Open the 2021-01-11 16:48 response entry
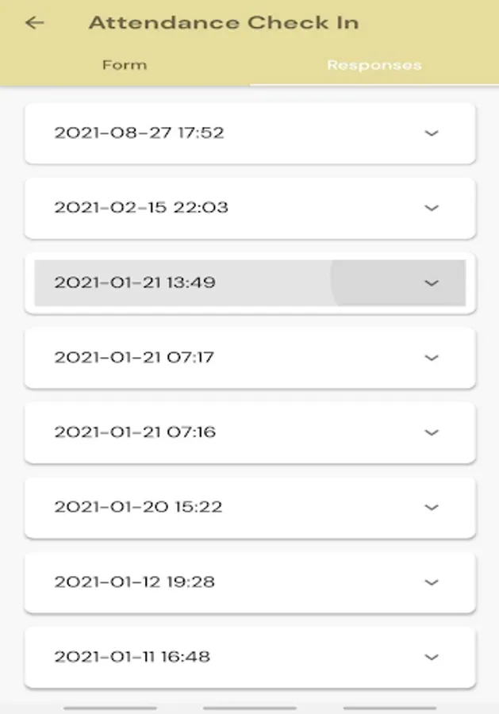Viewport: 499px width, 714px height. pos(250,657)
